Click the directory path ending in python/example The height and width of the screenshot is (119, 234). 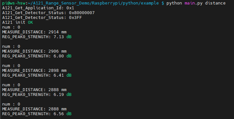[93, 3]
